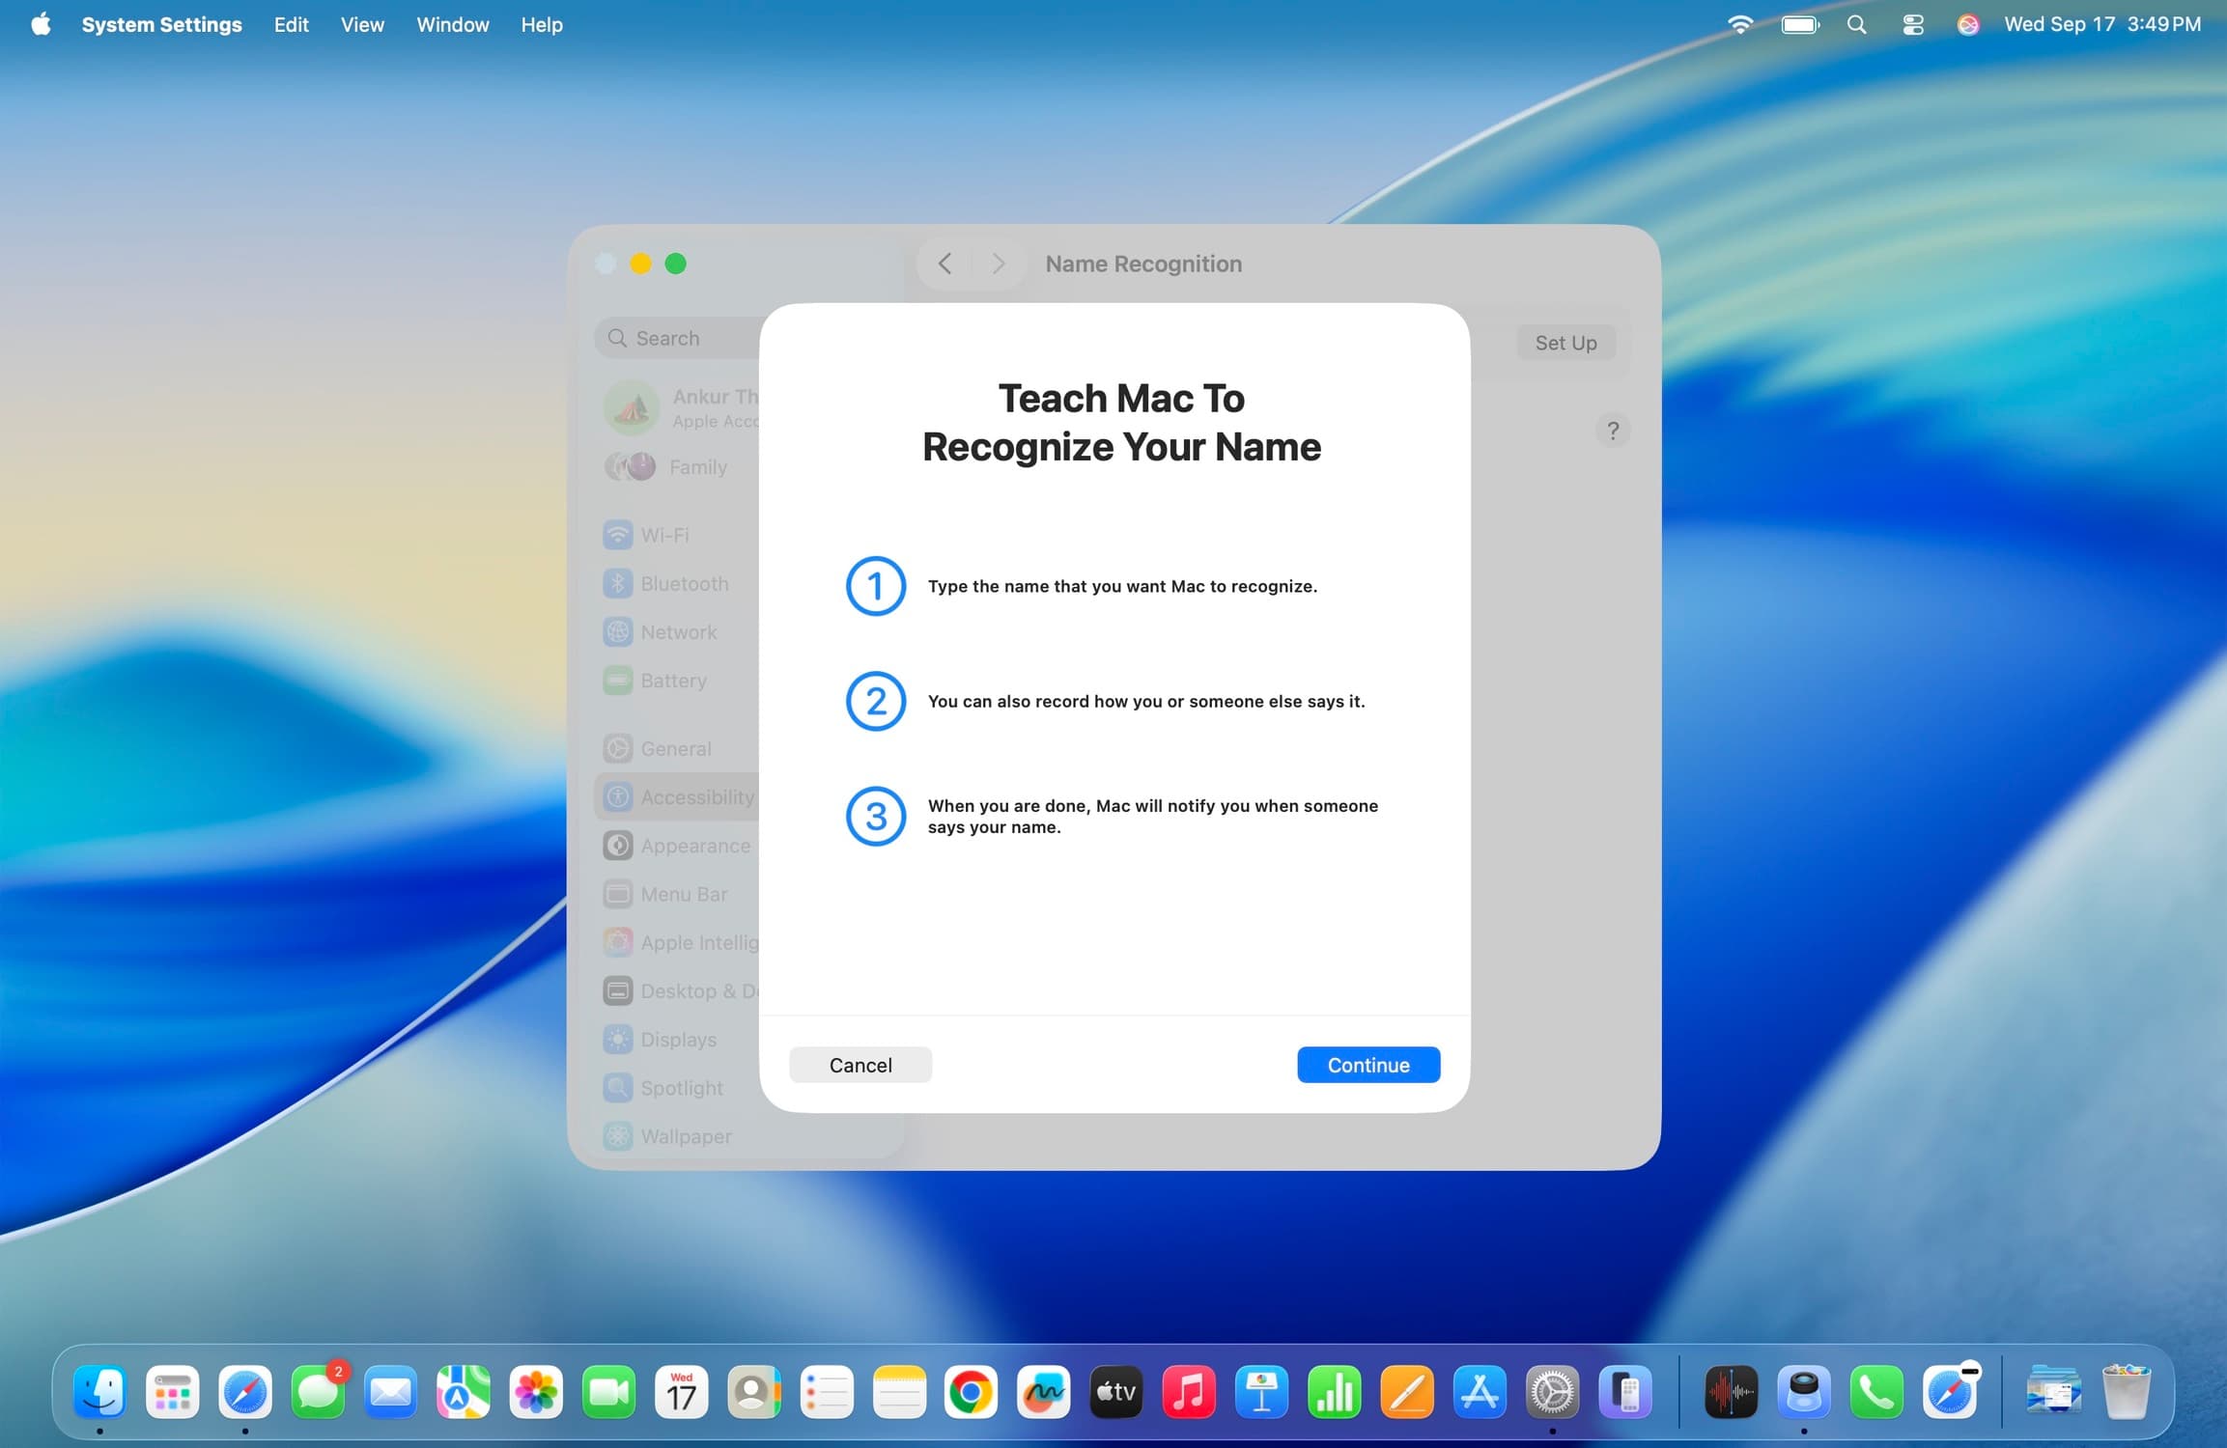This screenshot has width=2227, height=1448.
Task: Open Spotlight settings from the sidebar
Action: click(681, 1088)
